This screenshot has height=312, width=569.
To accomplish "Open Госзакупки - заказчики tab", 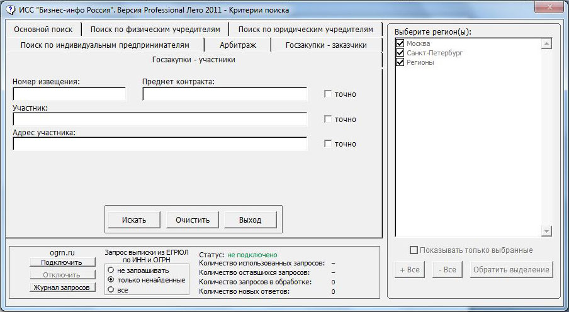I will point(325,45).
